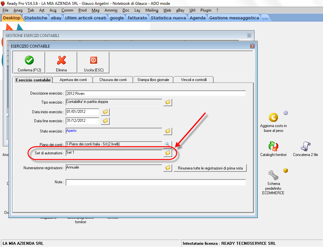Click the Annuale Numerazione registrazioni field
The height and width of the screenshot is (247, 323).
coord(114,168)
